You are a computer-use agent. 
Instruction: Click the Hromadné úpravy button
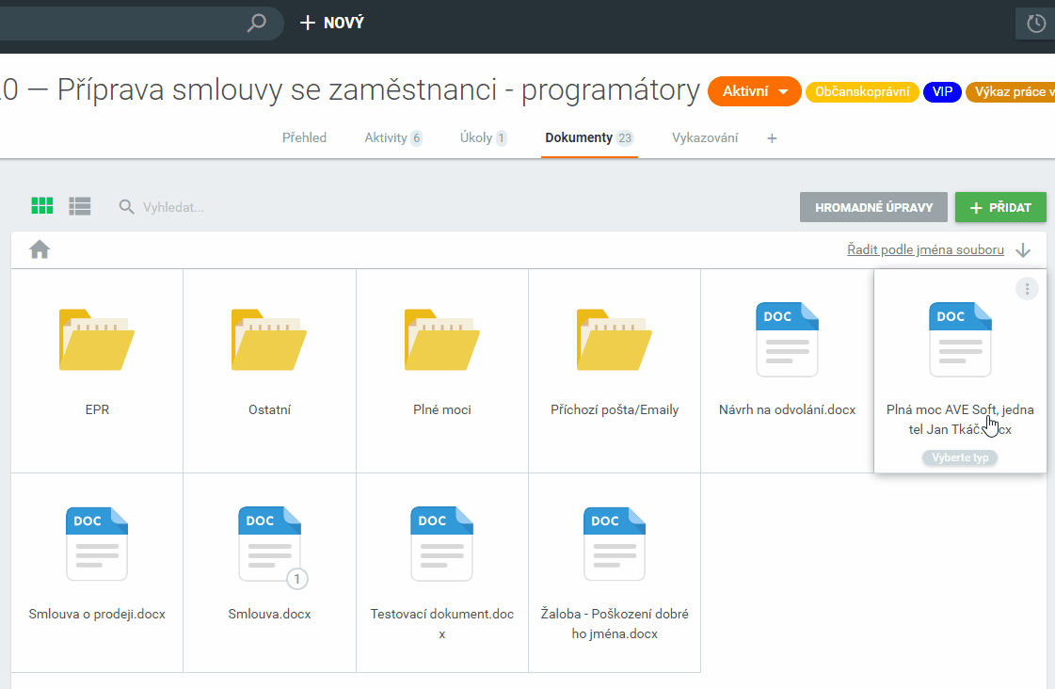pyautogui.click(x=873, y=207)
